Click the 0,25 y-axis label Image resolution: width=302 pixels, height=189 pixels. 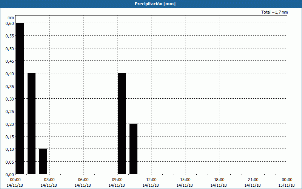(x=10, y=112)
